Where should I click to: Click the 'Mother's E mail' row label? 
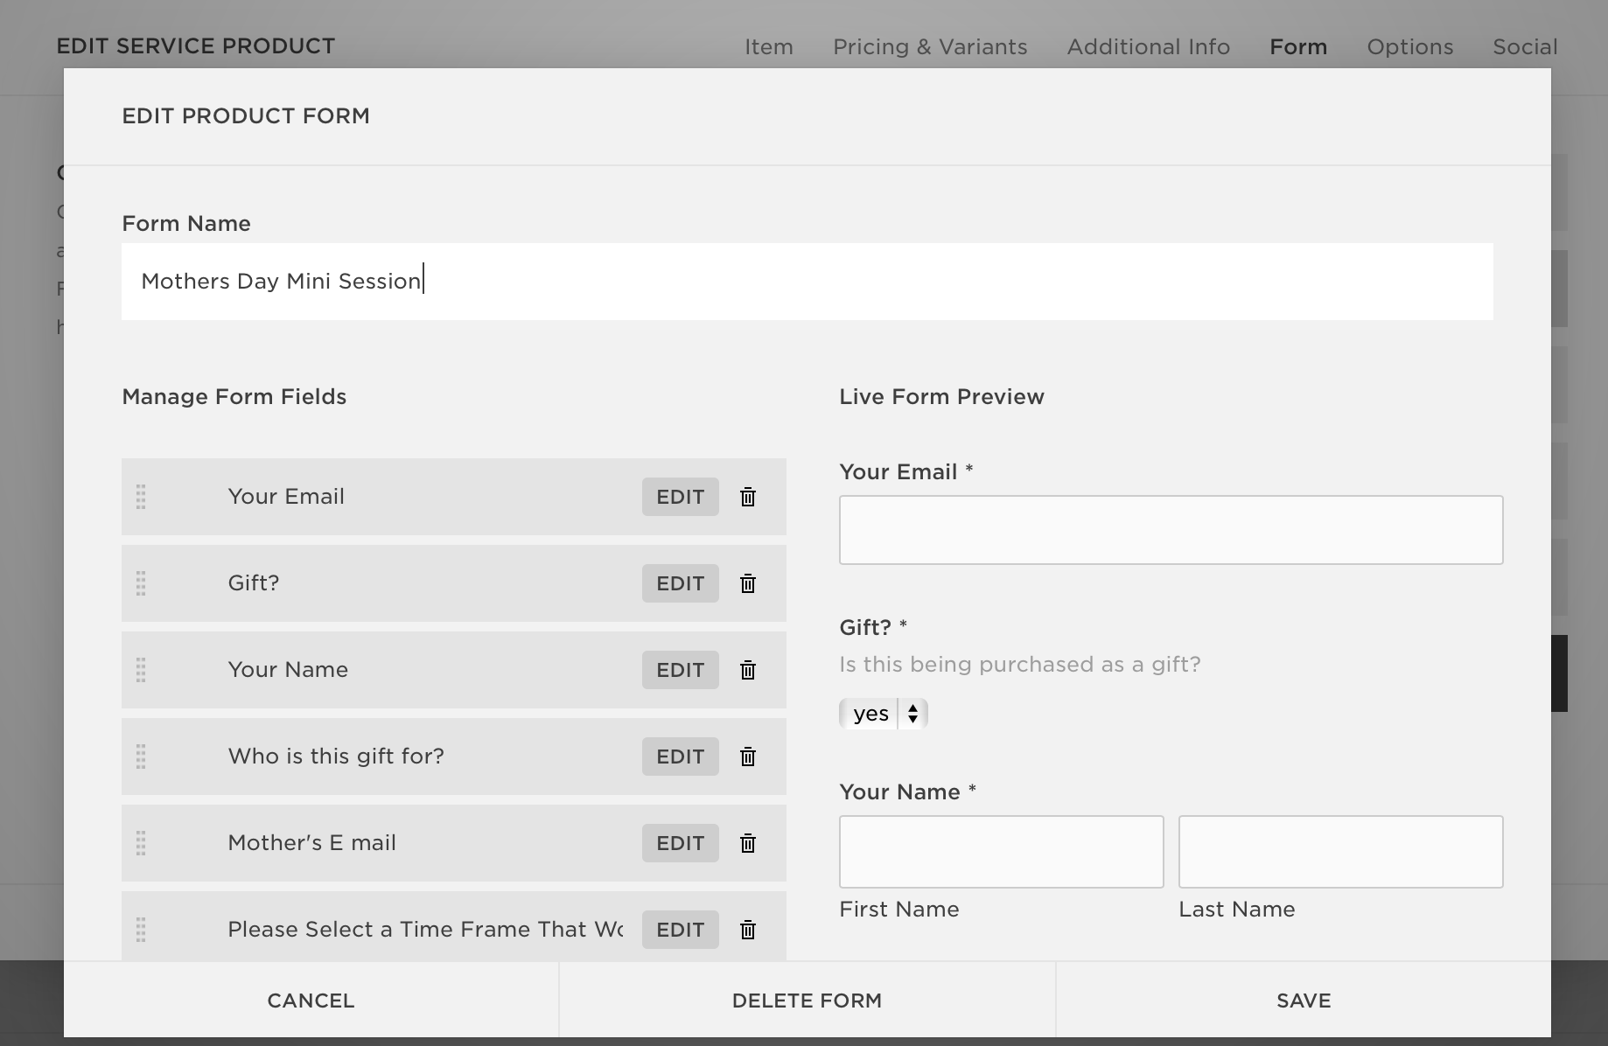point(311,843)
